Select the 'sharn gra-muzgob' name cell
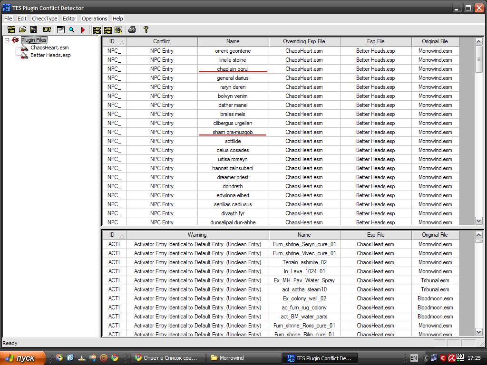 (233, 132)
